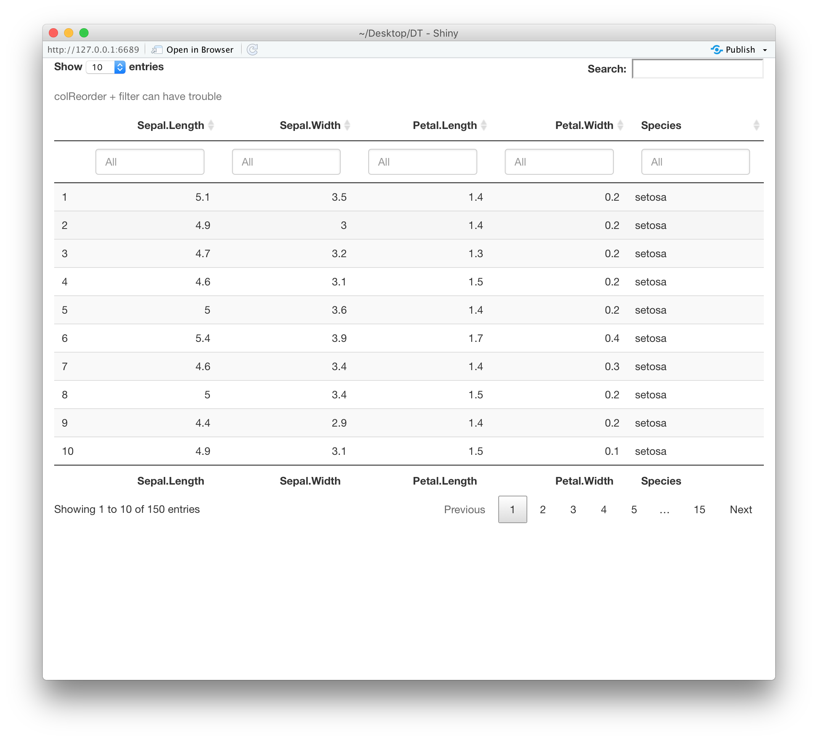
Task: Sort table using Petal.Width sort arrows
Action: (620, 126)
